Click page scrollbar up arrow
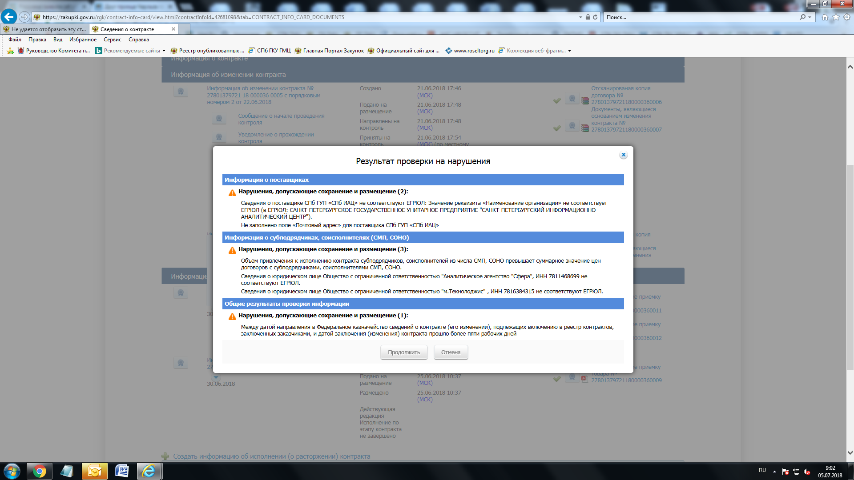Viewport: 854px width, 480px height. (850, 67)
